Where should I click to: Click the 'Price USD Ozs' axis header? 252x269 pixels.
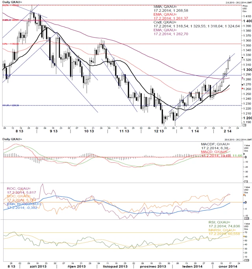[245, 9]
